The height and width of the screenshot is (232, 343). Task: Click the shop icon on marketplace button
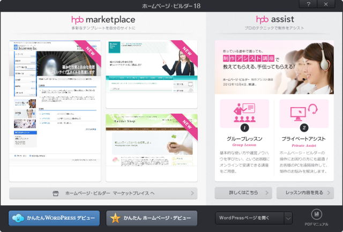point(56,193)
